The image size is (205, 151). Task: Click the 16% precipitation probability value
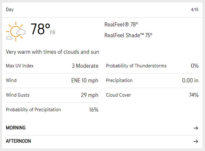point(94,110)
